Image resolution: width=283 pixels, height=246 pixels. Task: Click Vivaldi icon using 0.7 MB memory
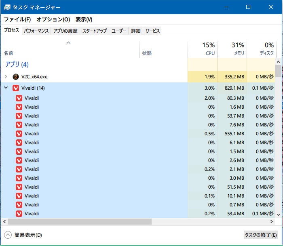click(x=19, y=205)
